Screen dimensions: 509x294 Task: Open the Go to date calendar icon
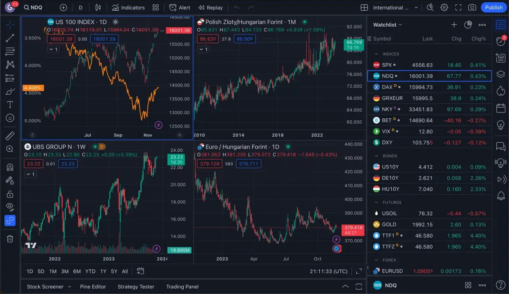coord(140,271)
